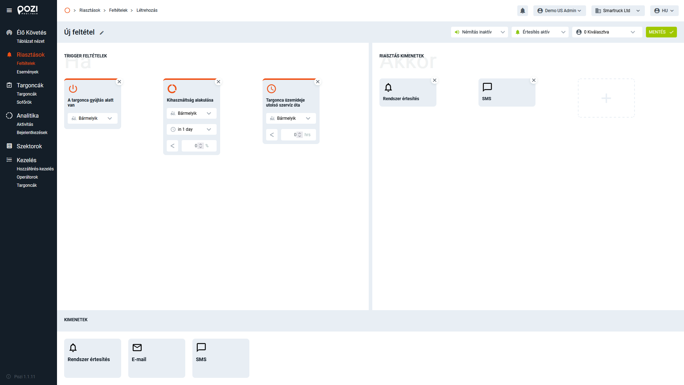684x385 pixels.
Task: Go to the Szektorok section in the sidebar
Action: (29, 146)
